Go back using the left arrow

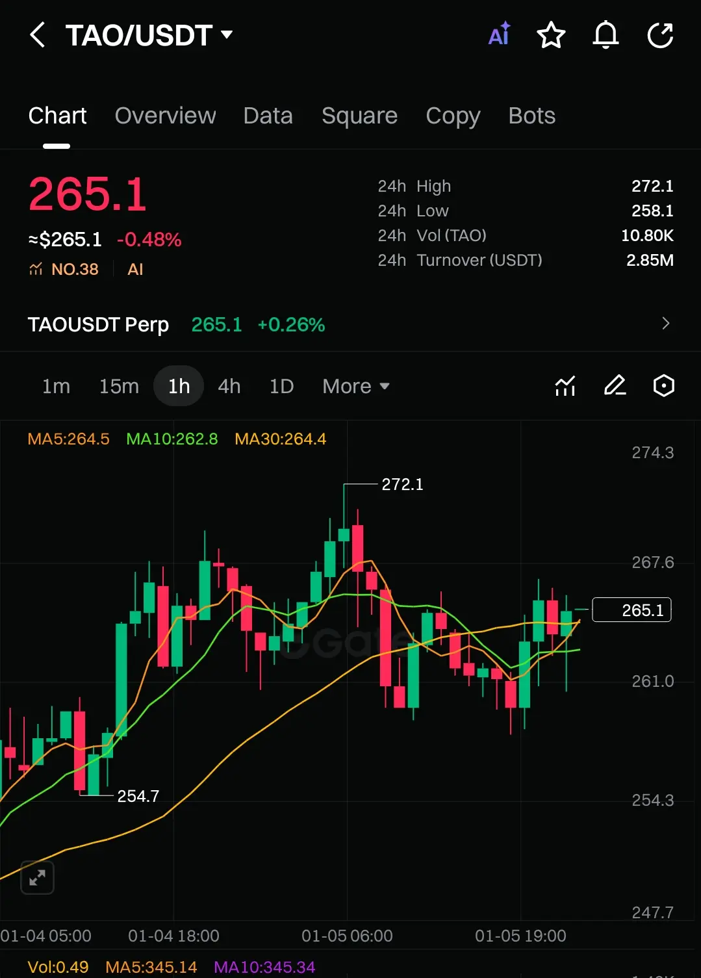coord(38,35)
